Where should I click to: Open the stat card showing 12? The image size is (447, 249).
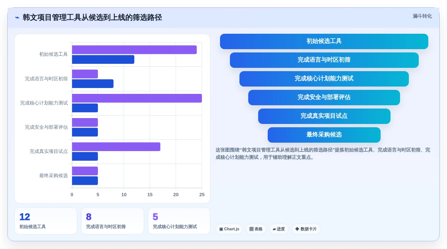(x=46, y=221)
